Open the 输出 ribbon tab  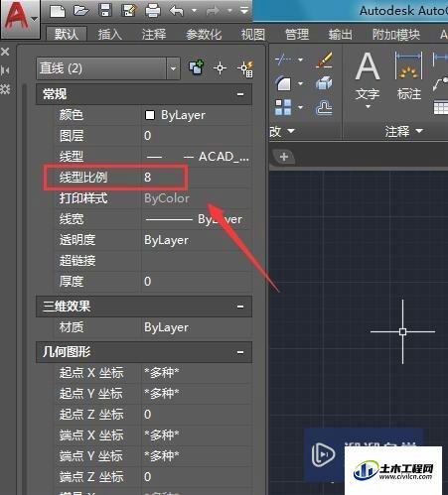[x=340, y=34]
